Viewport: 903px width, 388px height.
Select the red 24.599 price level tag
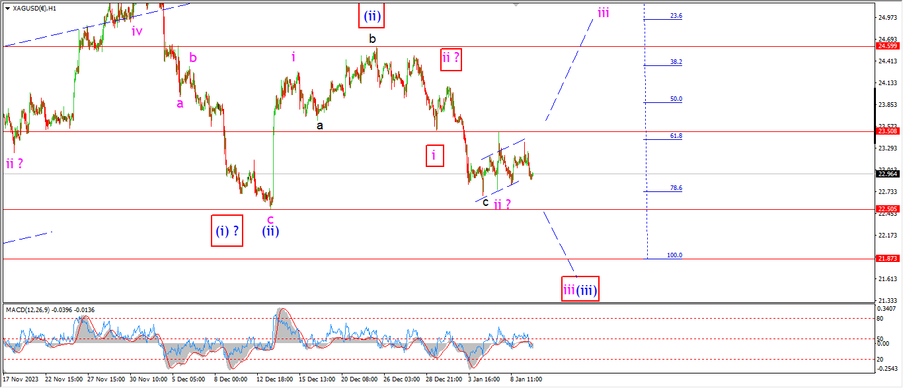click(886, 46)
